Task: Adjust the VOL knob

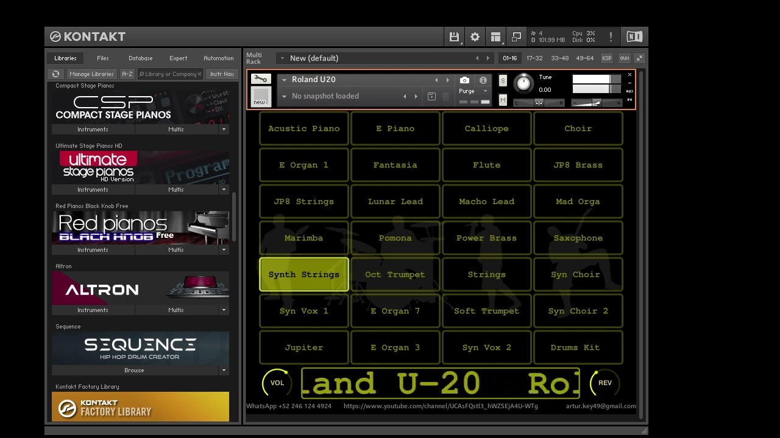Action: click(x=277, y=383)
